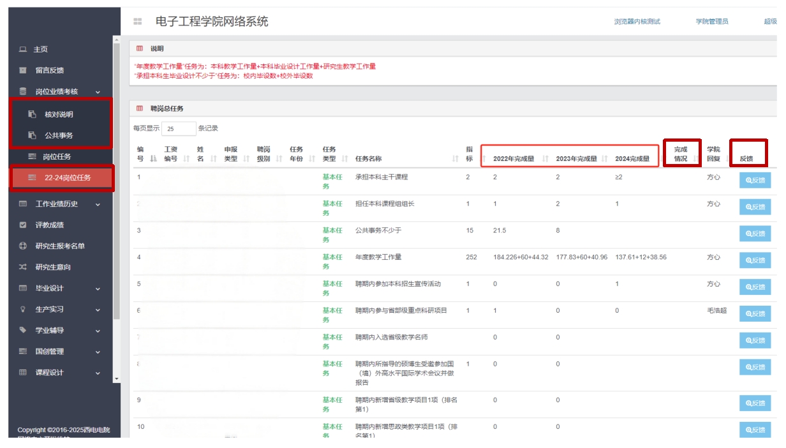Click the 核对说明 document icon

click(33, 114)
